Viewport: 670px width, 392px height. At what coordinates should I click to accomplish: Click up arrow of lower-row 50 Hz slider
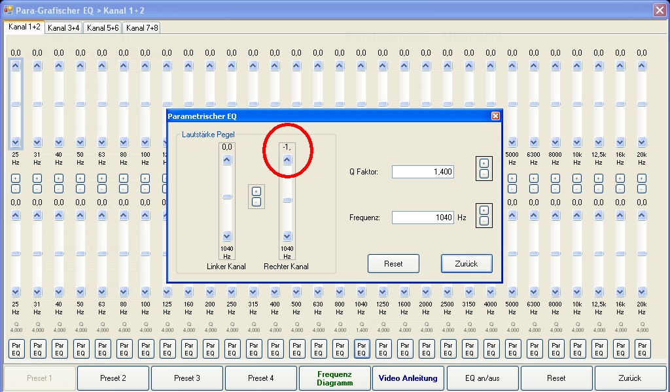(x=80, y=216)
